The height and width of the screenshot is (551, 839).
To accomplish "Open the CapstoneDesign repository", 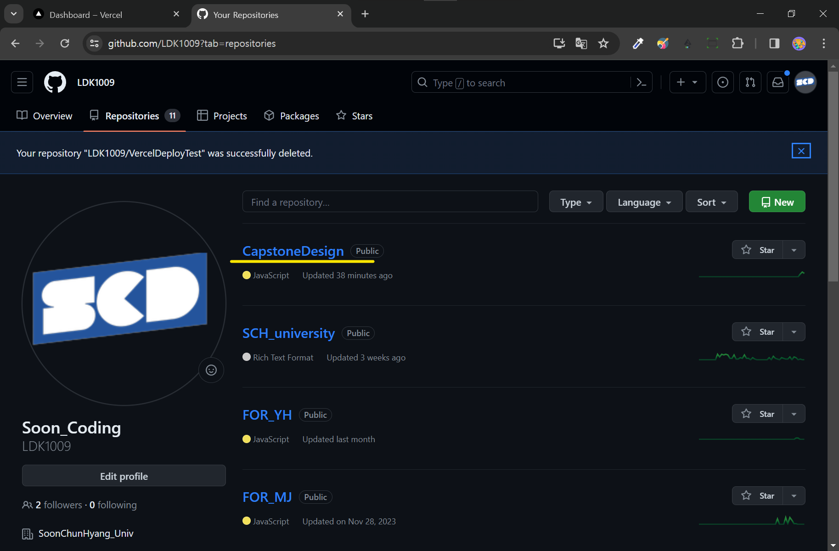I will (293, 251).
